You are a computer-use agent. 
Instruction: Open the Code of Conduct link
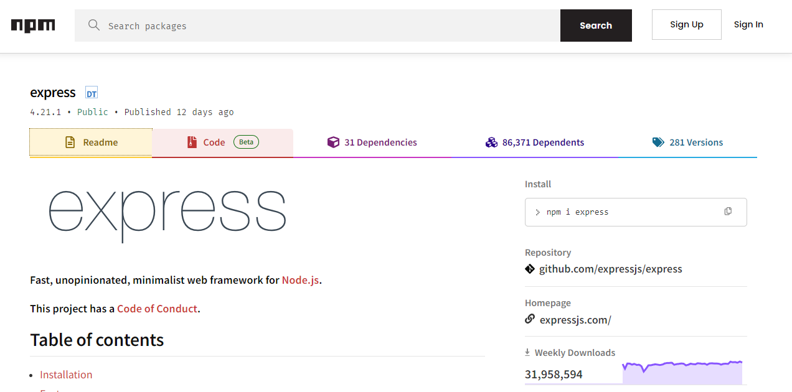[x=157, y=309]
